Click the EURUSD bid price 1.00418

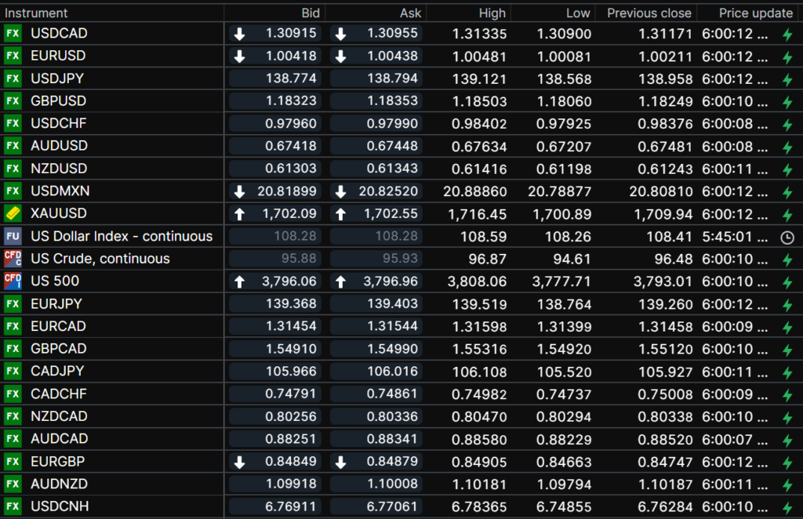(x=291, y=56)
